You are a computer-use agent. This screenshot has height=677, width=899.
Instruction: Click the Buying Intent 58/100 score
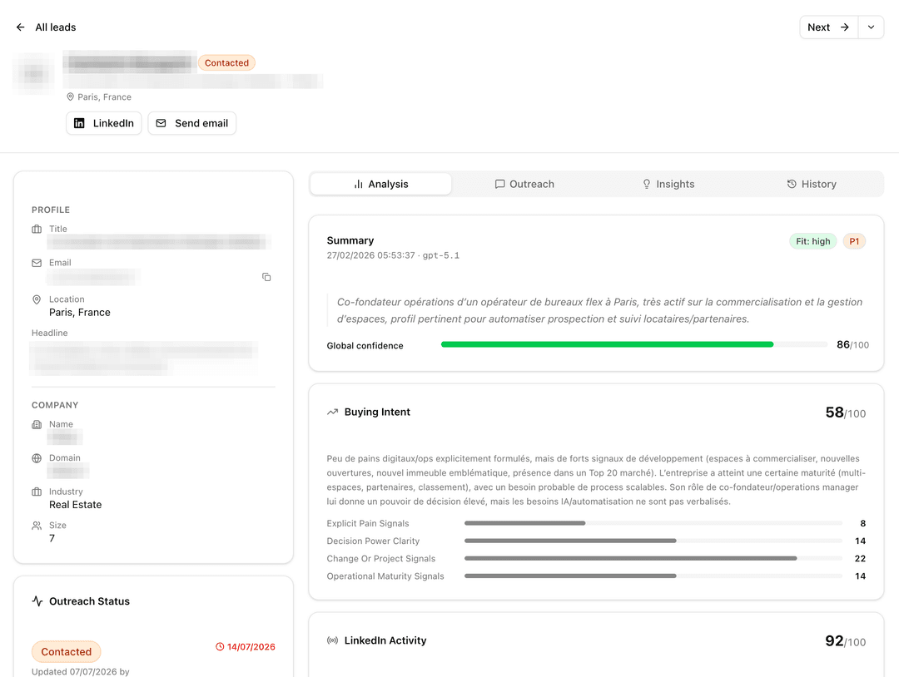pos(845,413)
